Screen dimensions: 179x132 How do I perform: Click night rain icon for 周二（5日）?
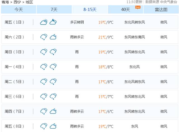click(x=53, y=82)
